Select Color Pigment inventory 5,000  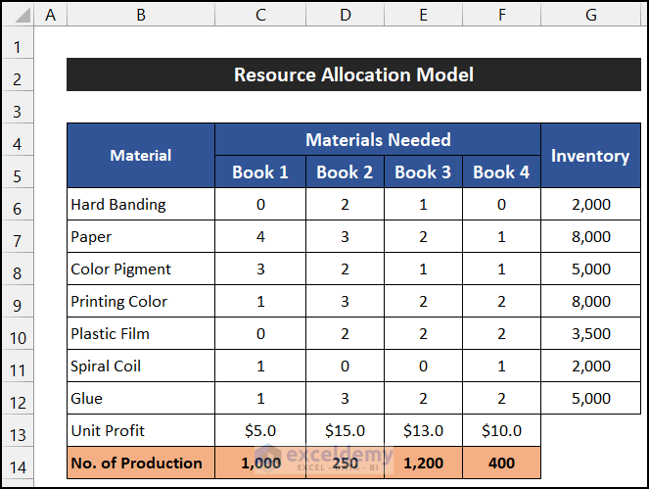(591, 269)
